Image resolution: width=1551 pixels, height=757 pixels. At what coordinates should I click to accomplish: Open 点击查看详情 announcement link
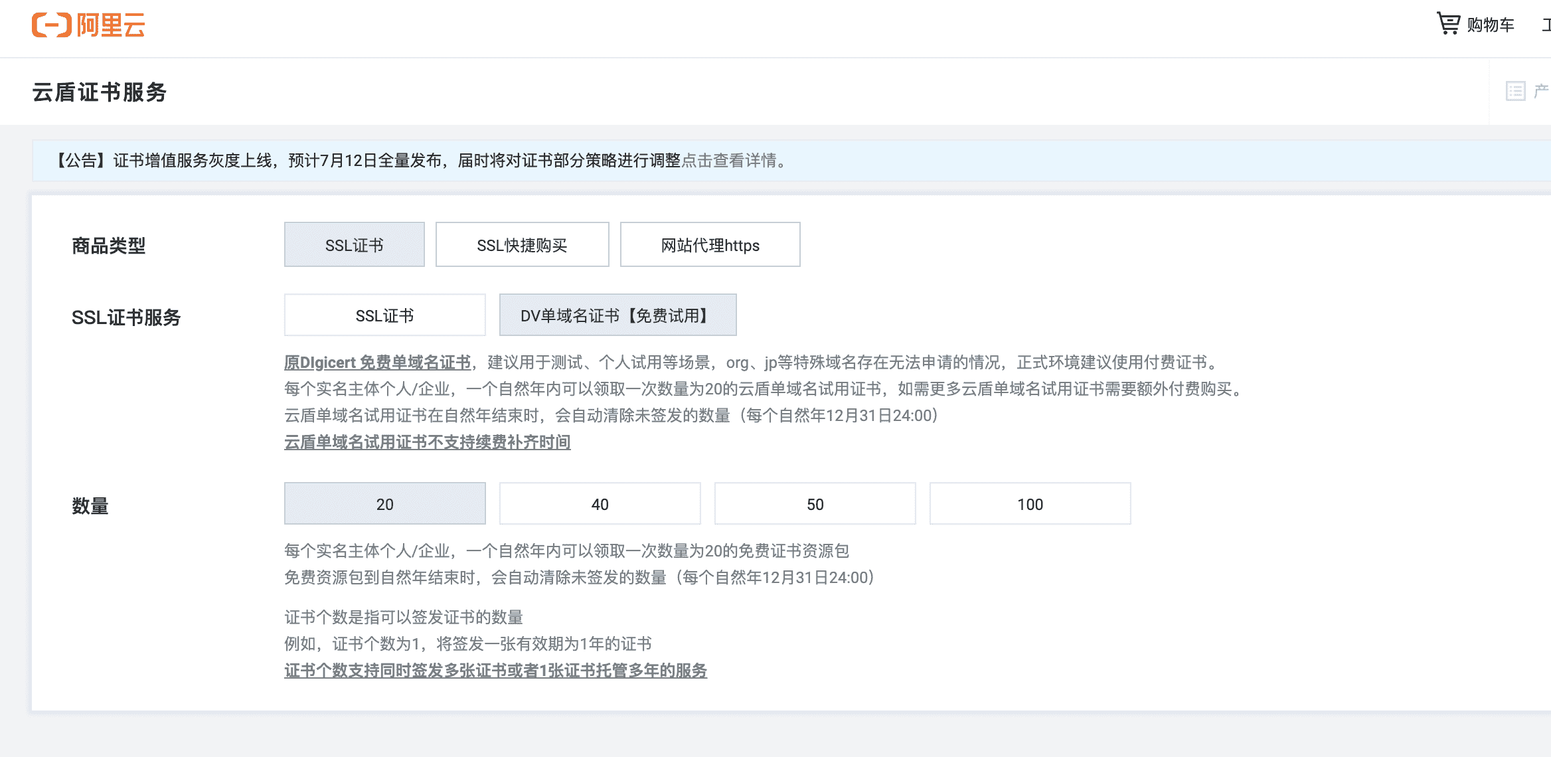(x=729, y=161)
